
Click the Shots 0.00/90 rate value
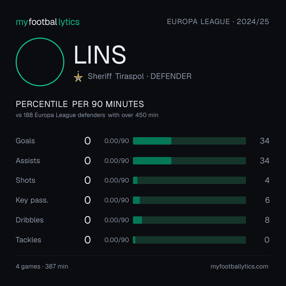pos(117,180)
